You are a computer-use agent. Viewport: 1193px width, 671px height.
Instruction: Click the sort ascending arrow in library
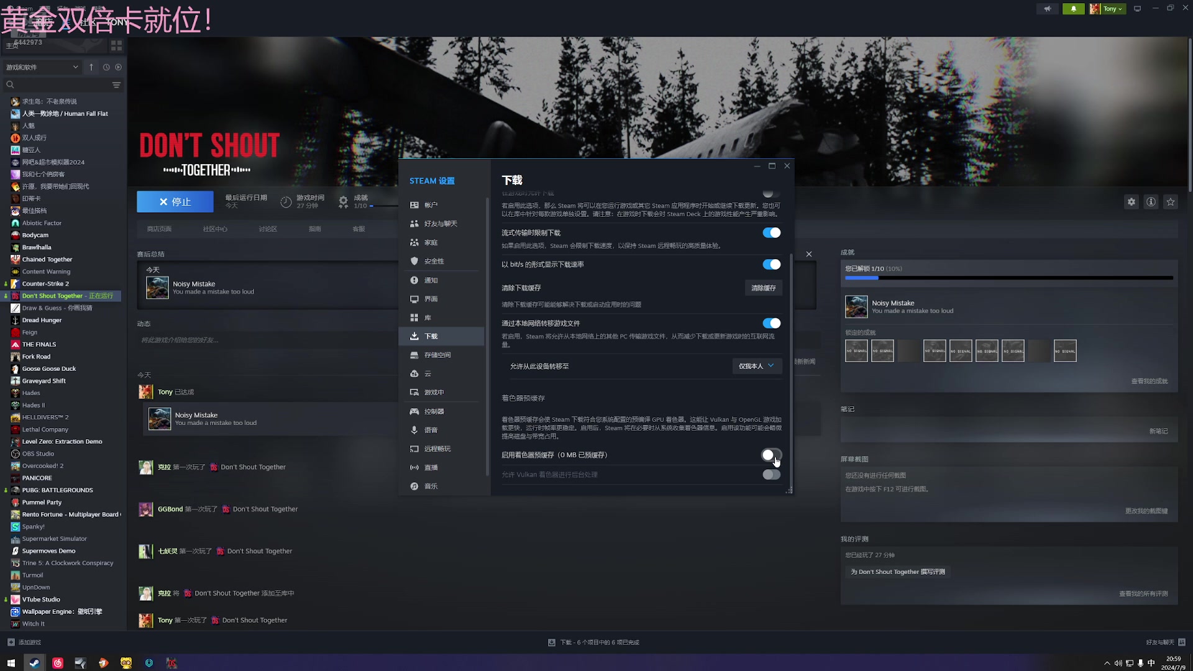[x=91, y=67]
